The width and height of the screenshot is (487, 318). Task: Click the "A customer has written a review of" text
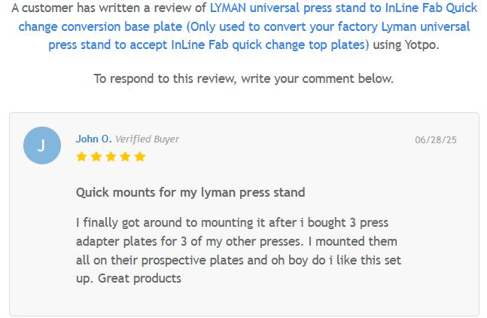(109, 8)
